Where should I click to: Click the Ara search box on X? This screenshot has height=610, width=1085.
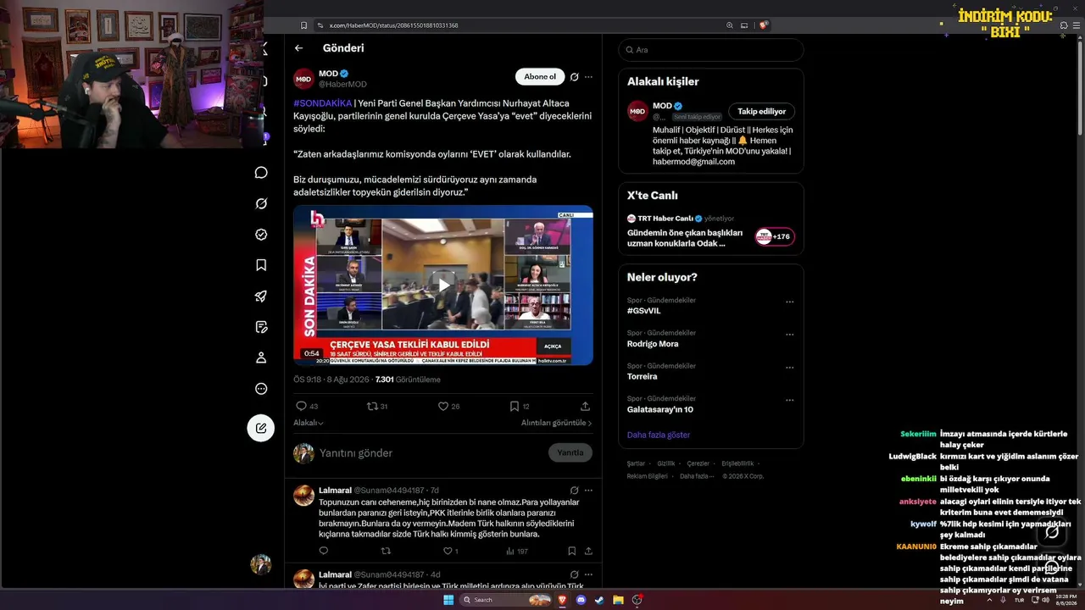click(710, 50)
